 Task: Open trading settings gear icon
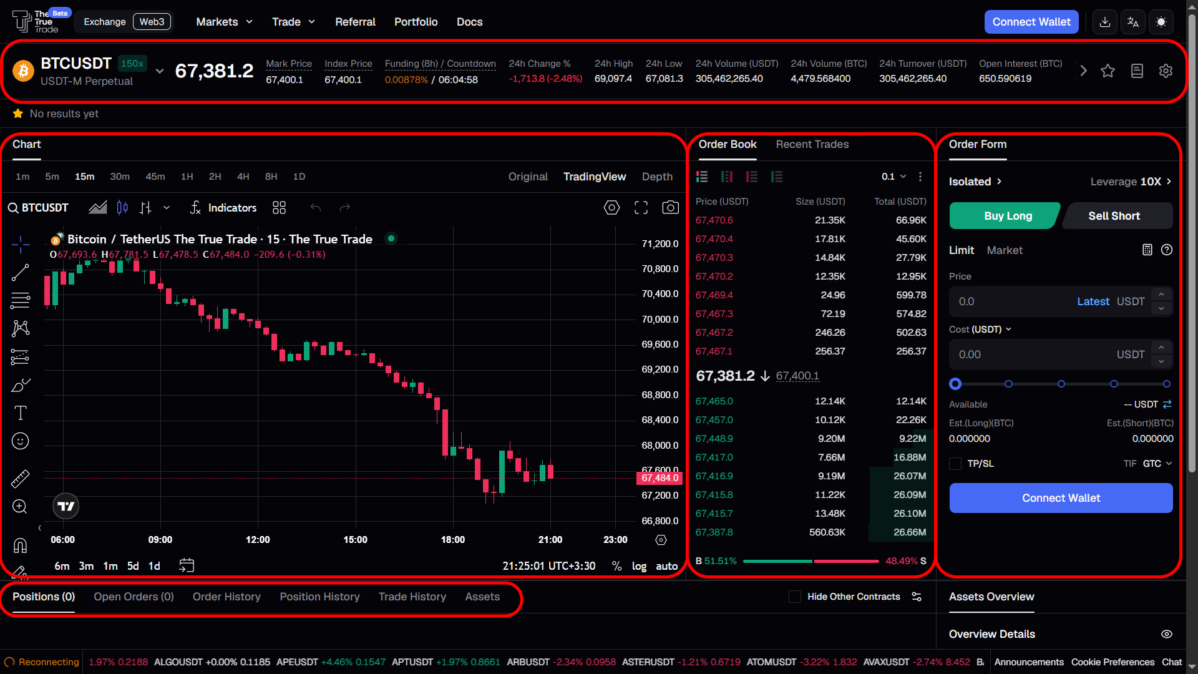coord(1166,71)
